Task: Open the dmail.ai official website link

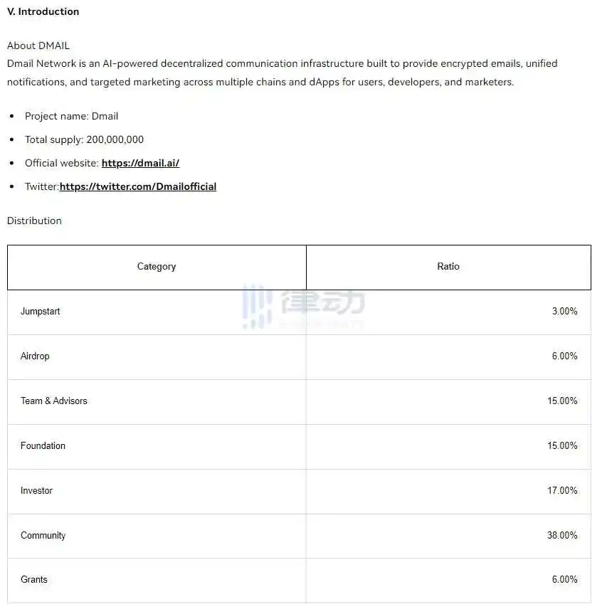Action: click(x=140, y=163)
